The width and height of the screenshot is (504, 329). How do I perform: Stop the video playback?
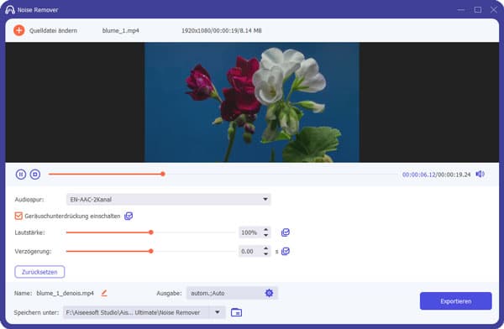coord(35,174)
